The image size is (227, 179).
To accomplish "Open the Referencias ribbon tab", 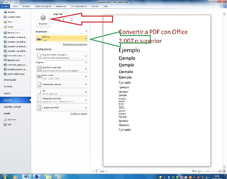I will (x=61, y=7).
